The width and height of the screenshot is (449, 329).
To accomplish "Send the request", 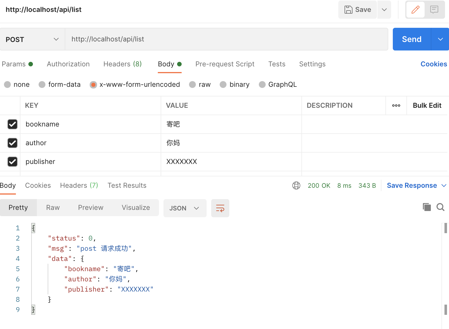I will (x=412, y=39).
